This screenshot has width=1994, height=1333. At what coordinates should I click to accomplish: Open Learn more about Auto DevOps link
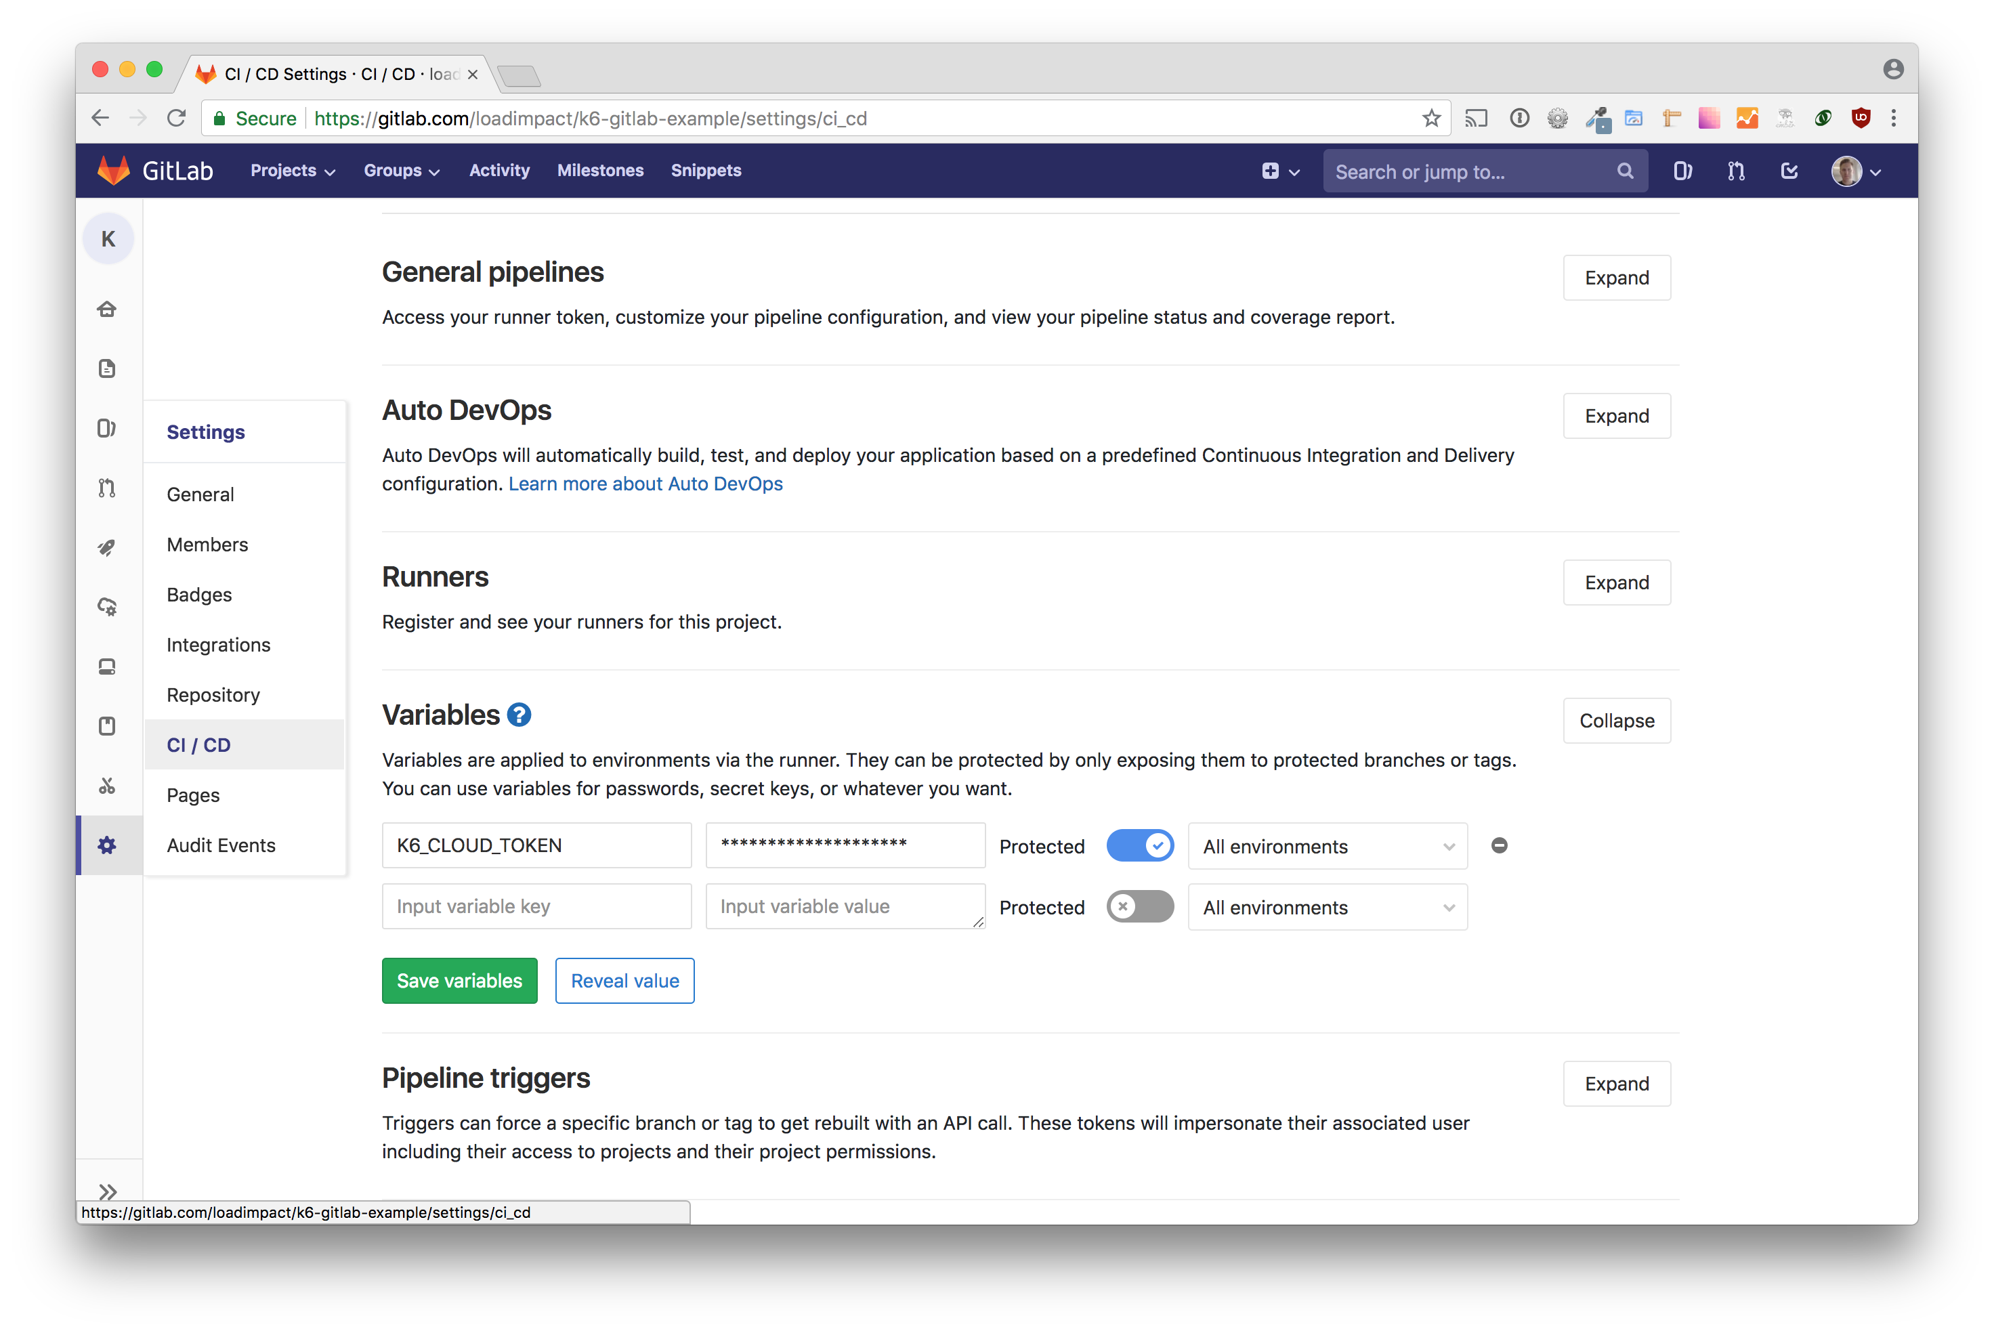tap(645, 483)
